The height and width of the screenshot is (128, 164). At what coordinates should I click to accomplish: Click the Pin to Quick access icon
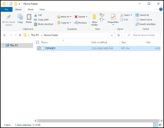9,17
